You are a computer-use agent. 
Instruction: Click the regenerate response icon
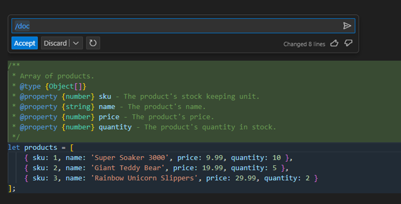point(93,43)
